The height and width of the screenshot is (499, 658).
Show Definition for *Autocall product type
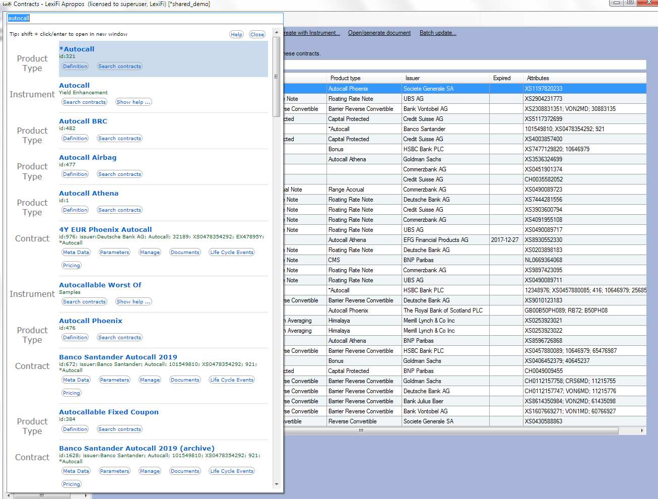coord(75,67)
